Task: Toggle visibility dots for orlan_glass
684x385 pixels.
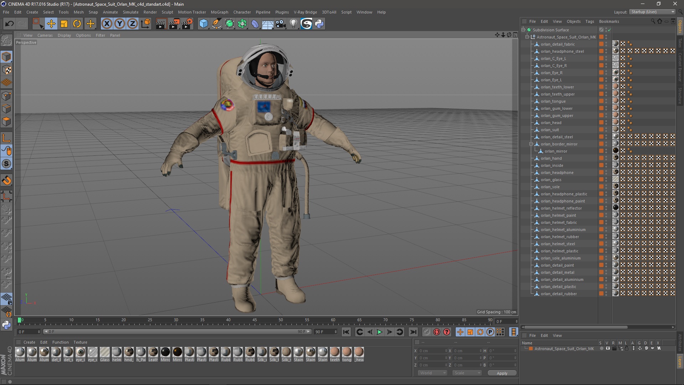Action: pos(606,180)
